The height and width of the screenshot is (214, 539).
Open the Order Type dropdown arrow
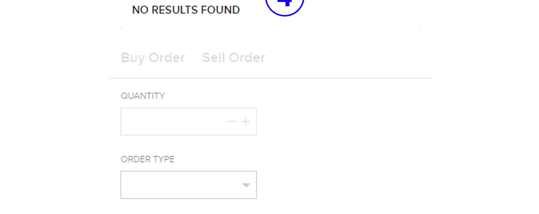(246, 185)
